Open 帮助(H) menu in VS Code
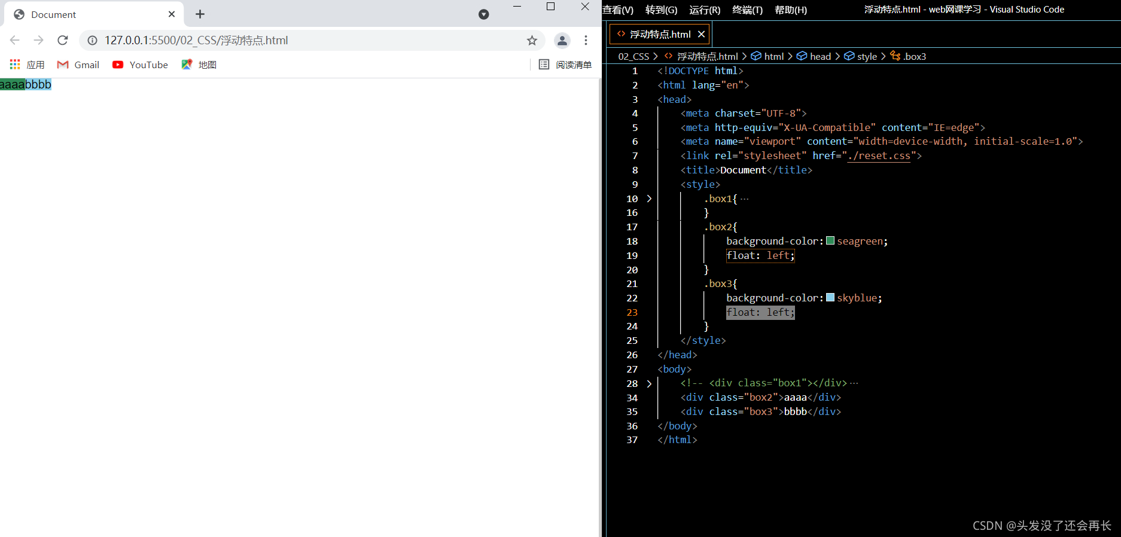The image size is (1121, 537). [x=791, y=10]
